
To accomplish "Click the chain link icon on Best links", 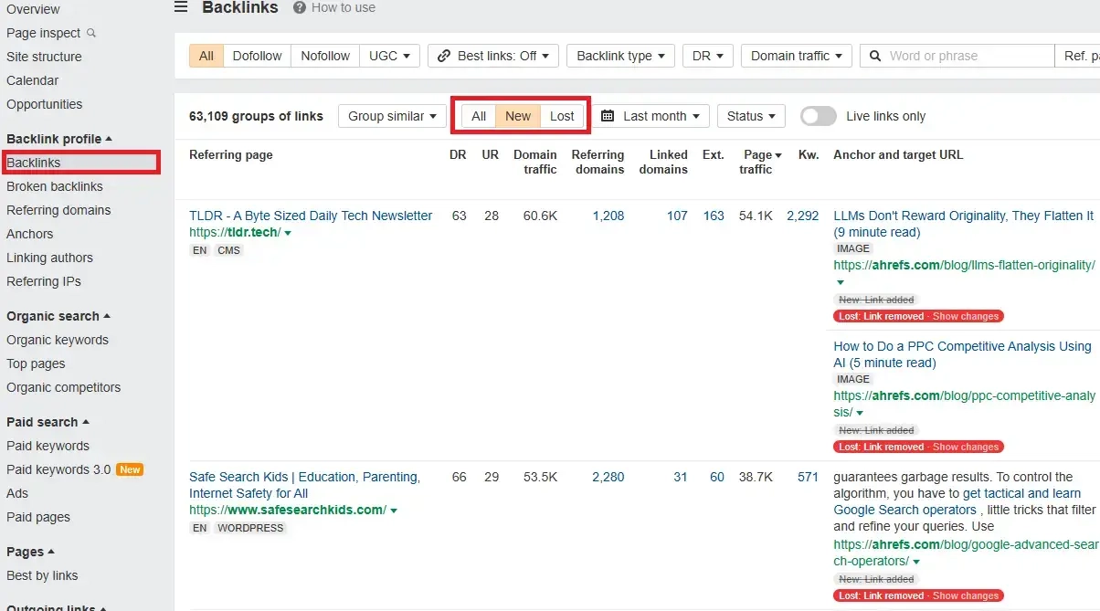I will pos(444,56).
